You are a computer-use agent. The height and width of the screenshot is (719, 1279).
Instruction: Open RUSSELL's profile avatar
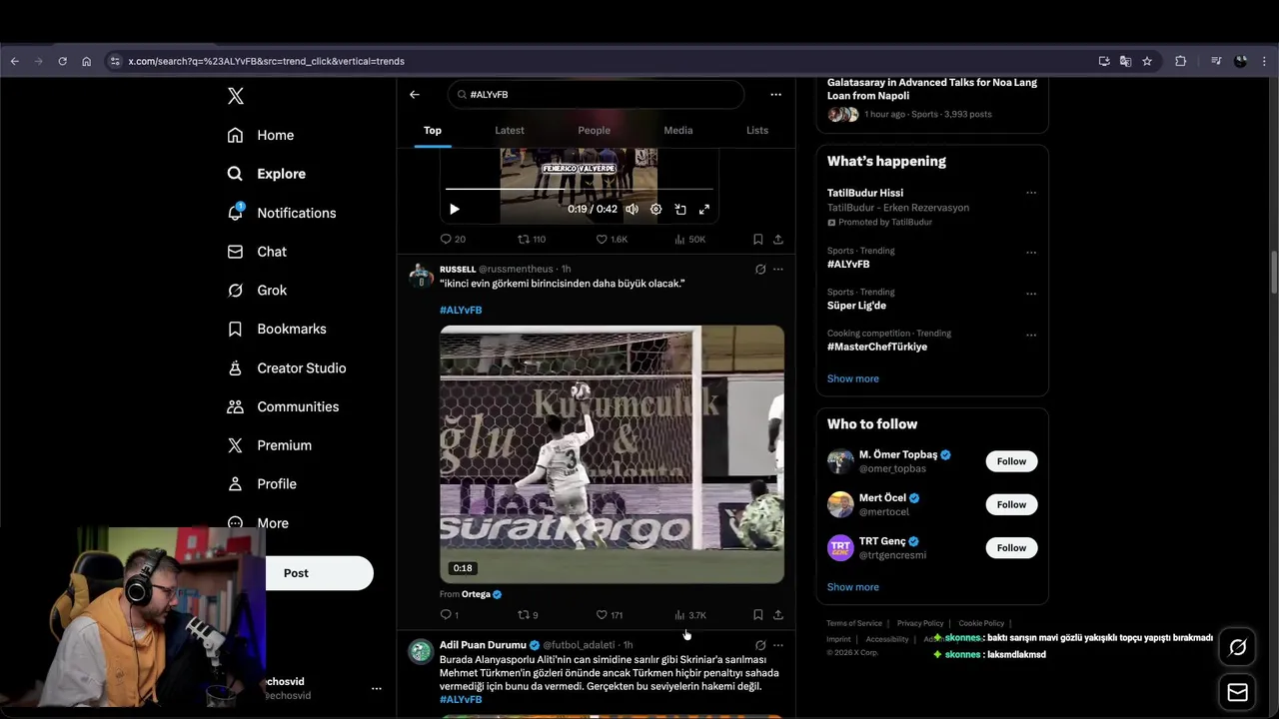click(421, 276)
